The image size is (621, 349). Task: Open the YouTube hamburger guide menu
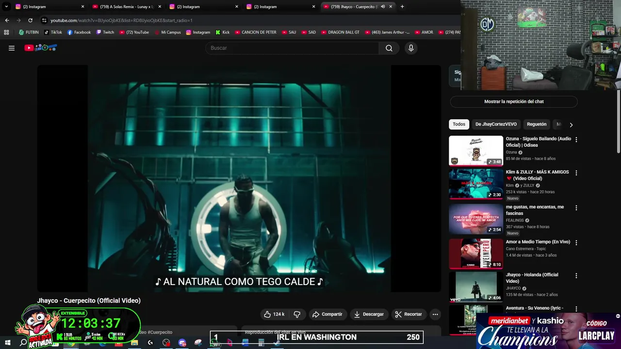click(12, 48)
